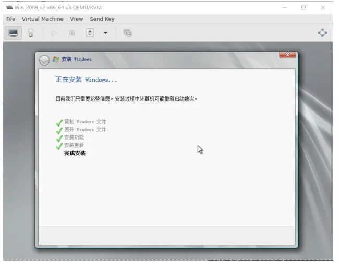The height and width of the screenshot is (263, 340).
Task: Open the manage snapshots icon
Action: pos(127,33)
